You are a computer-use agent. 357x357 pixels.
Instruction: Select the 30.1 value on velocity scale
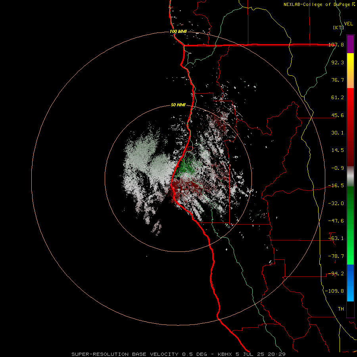pos(338,133)
